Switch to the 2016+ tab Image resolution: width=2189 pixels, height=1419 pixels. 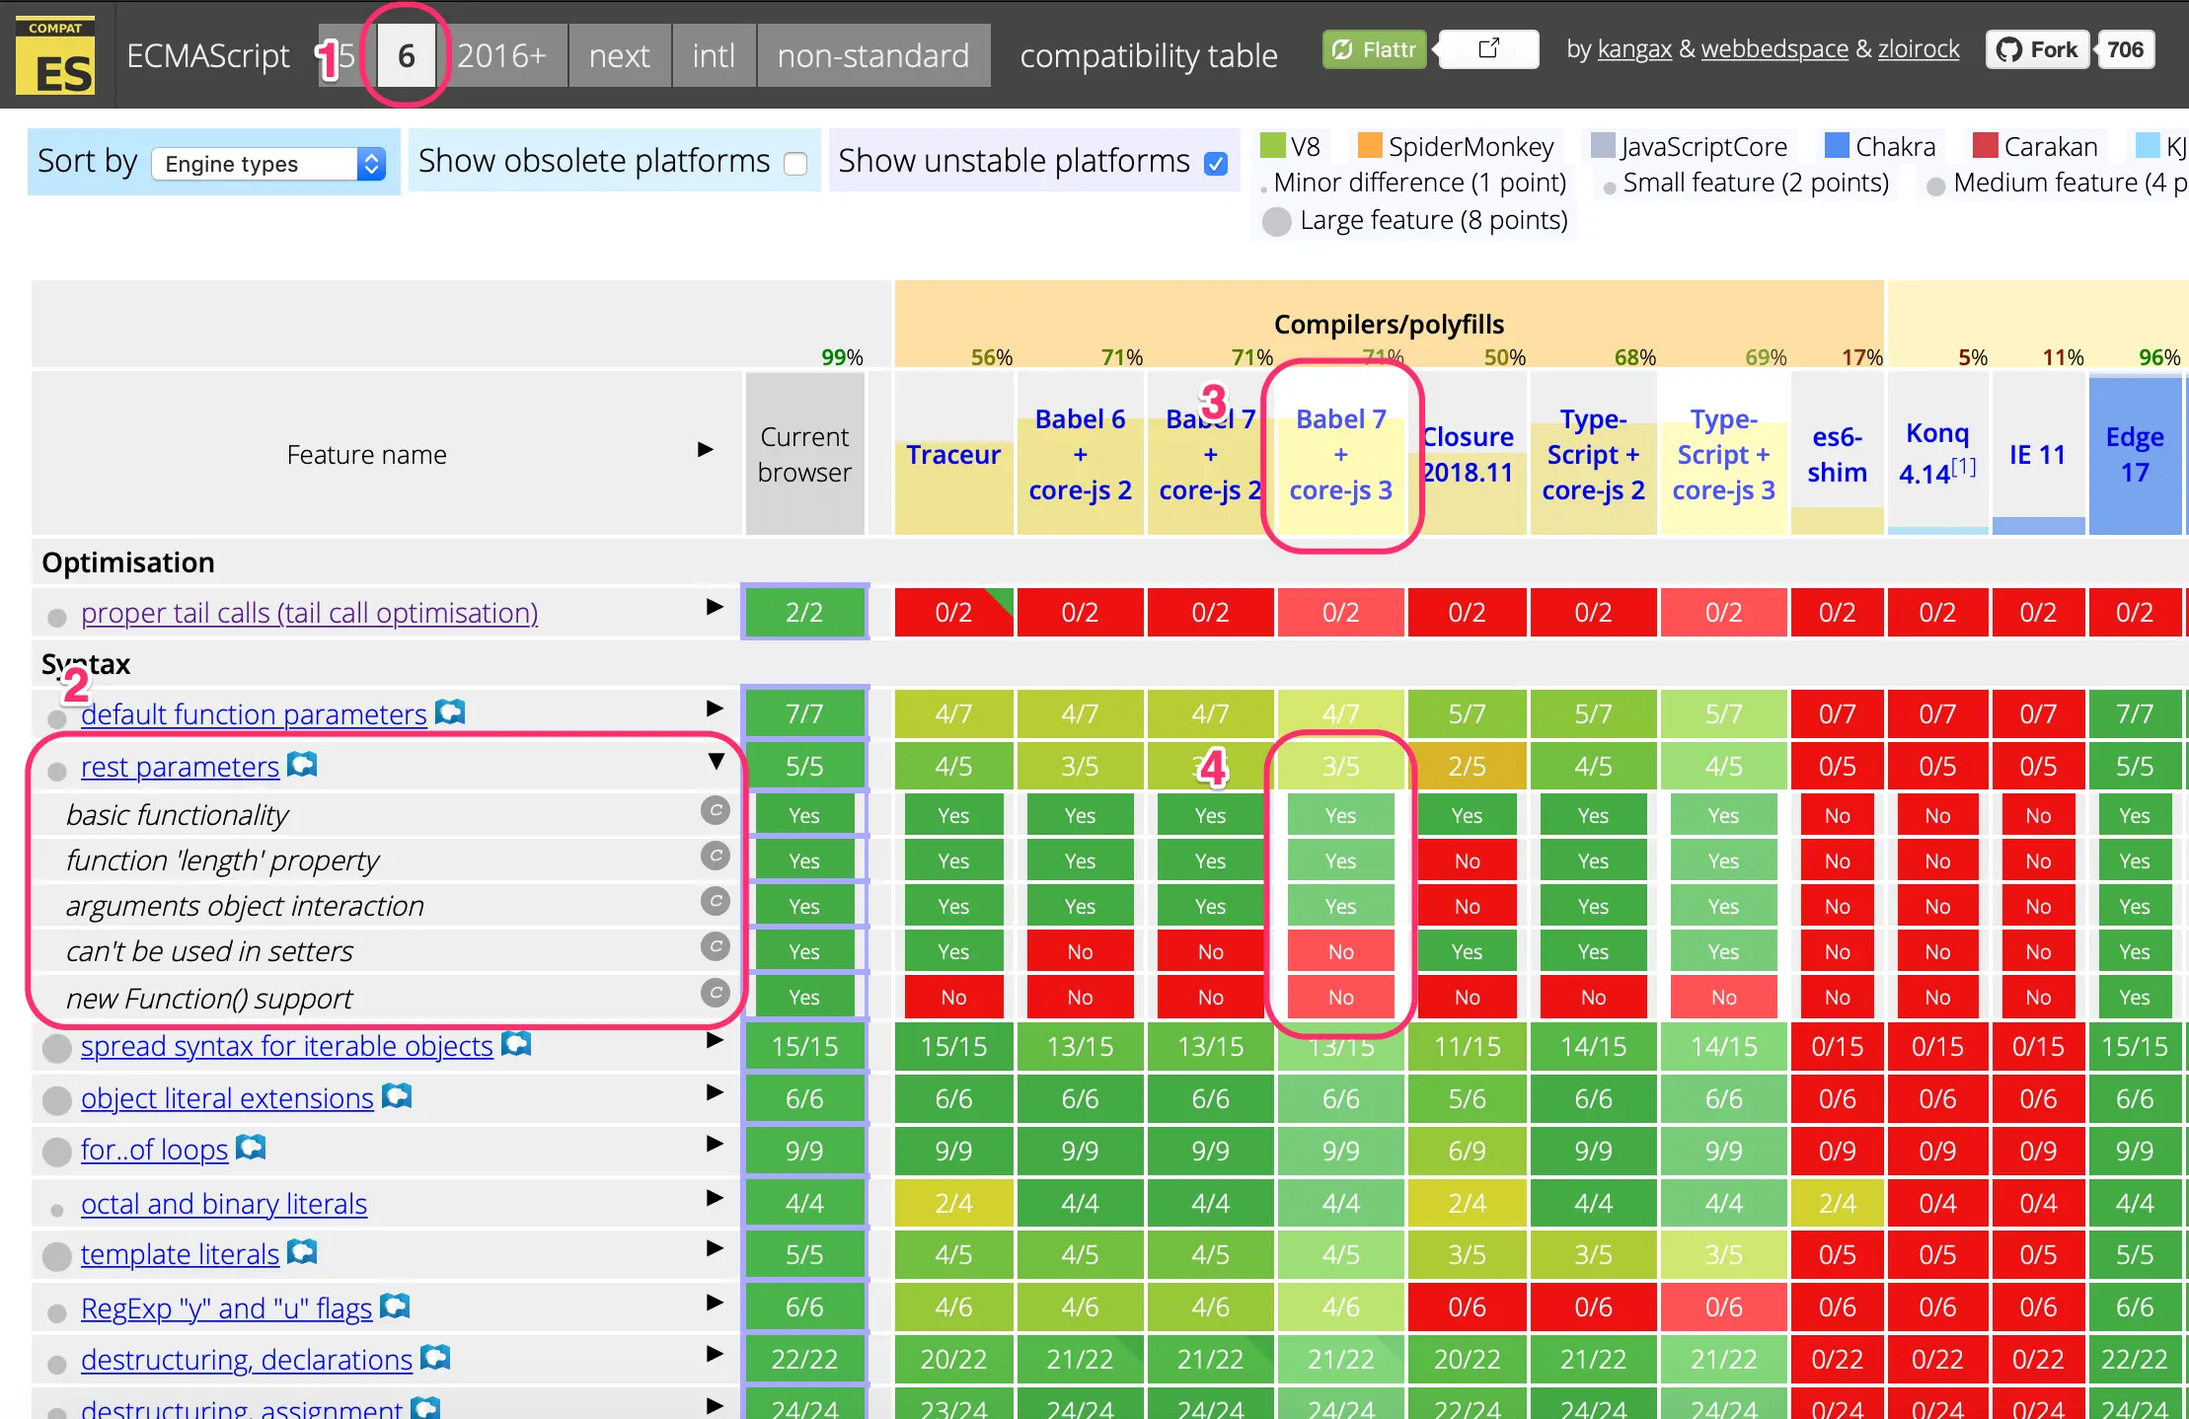pyautogui.click(x=501, y=56)
